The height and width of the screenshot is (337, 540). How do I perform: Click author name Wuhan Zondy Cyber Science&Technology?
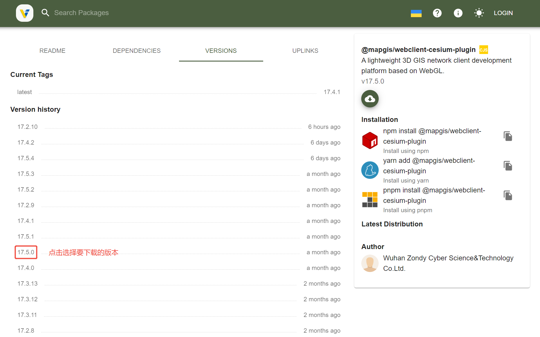[x=448, y=263]
